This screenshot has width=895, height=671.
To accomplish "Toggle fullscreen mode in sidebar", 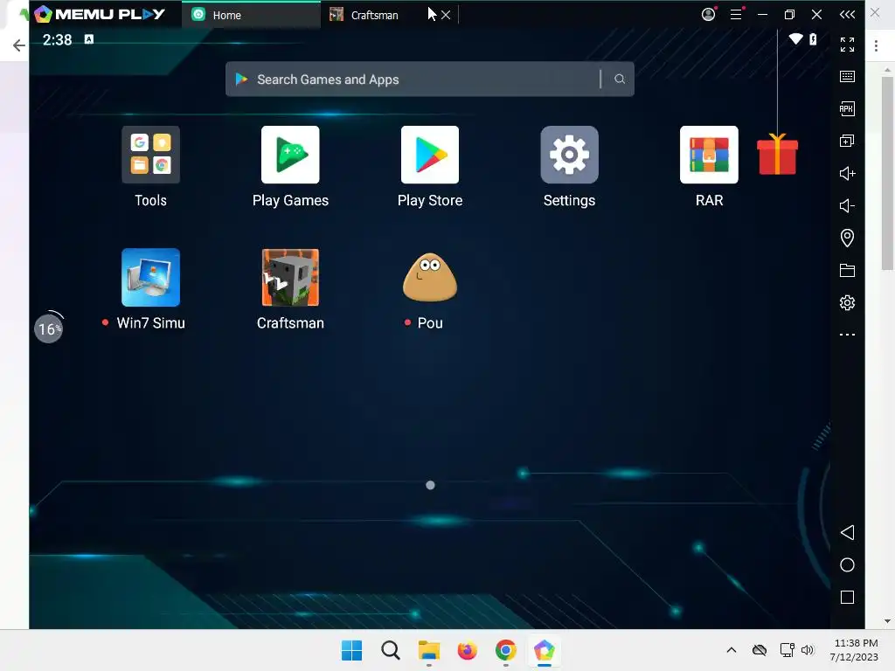I will click(x=847, y=44).
